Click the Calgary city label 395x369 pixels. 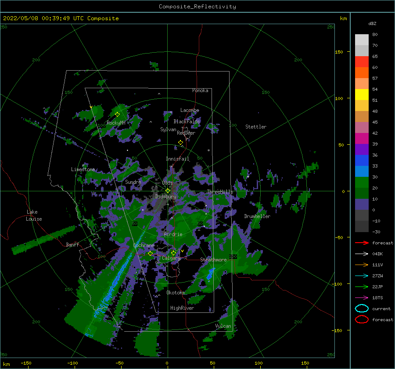[171, 258]
